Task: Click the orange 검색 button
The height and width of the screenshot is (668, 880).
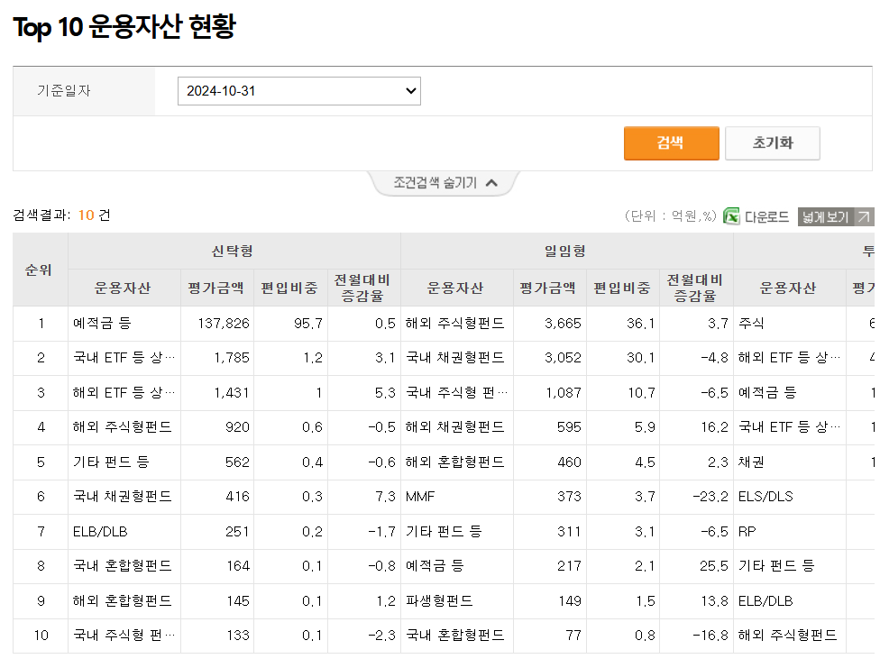Action: click(671, 143)
